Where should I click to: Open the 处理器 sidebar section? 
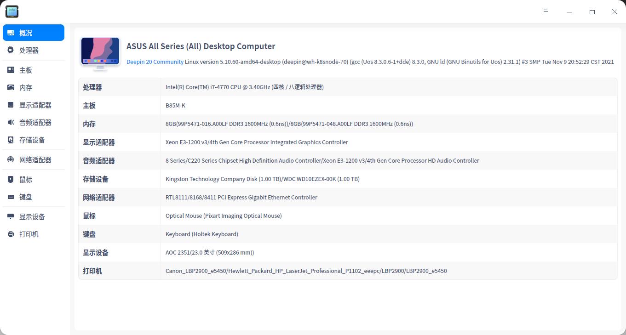pos(34,50)
